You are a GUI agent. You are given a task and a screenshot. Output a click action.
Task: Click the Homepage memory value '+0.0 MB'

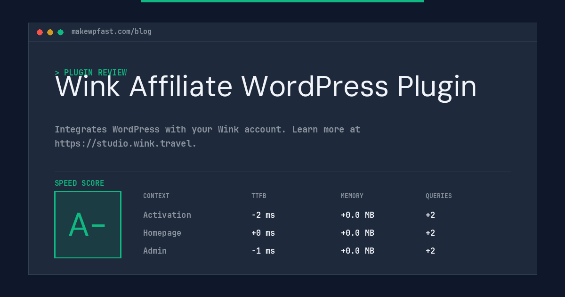tap(358, 233)
